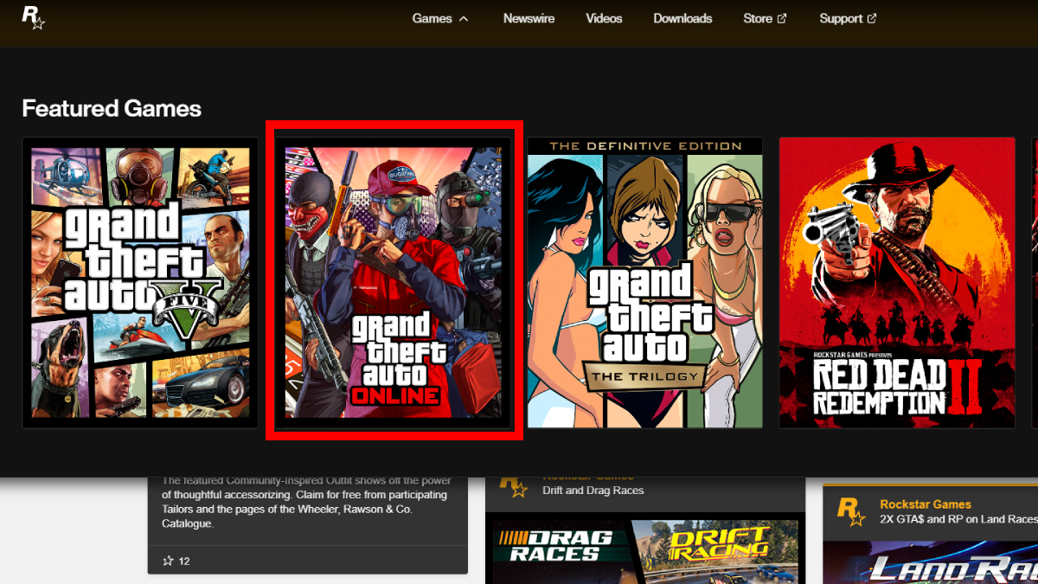This screenshot has width=1038, height=584.
Task: Open the Grand Theft Auto Online cover
Action: (x=394, y=282)
